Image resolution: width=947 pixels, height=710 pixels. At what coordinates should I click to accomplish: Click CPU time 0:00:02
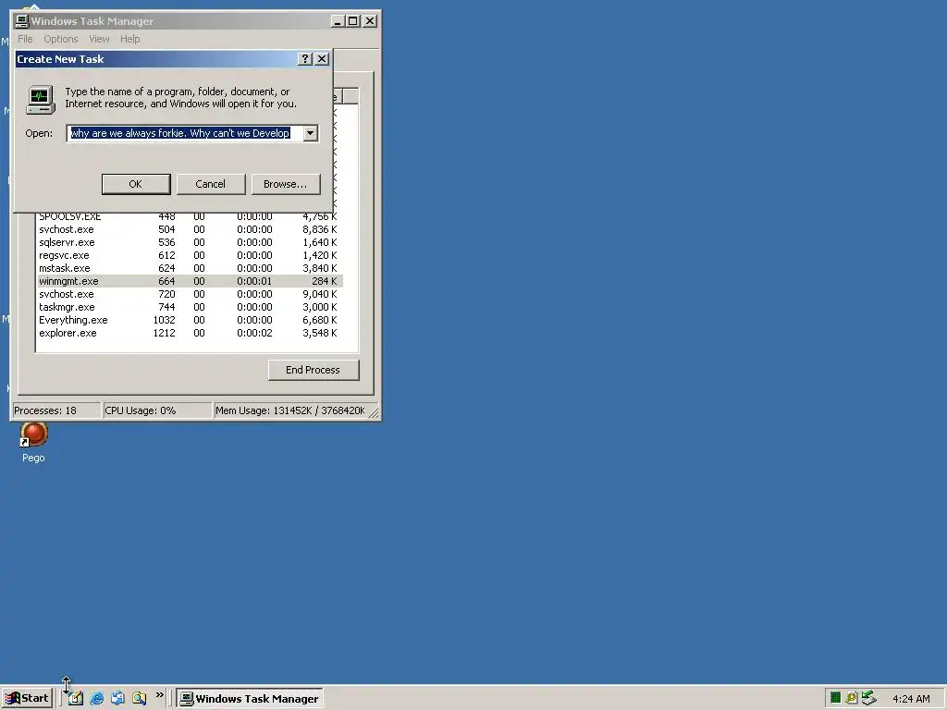254,333
